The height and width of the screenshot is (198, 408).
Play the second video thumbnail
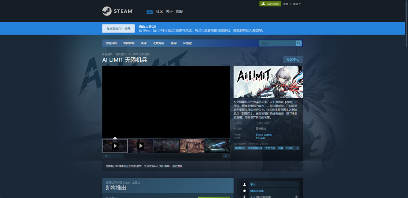[x=141, y=146]
